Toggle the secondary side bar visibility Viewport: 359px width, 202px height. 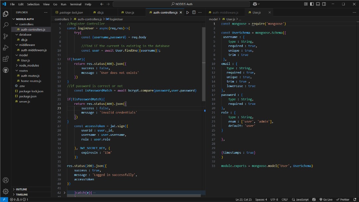324,4
